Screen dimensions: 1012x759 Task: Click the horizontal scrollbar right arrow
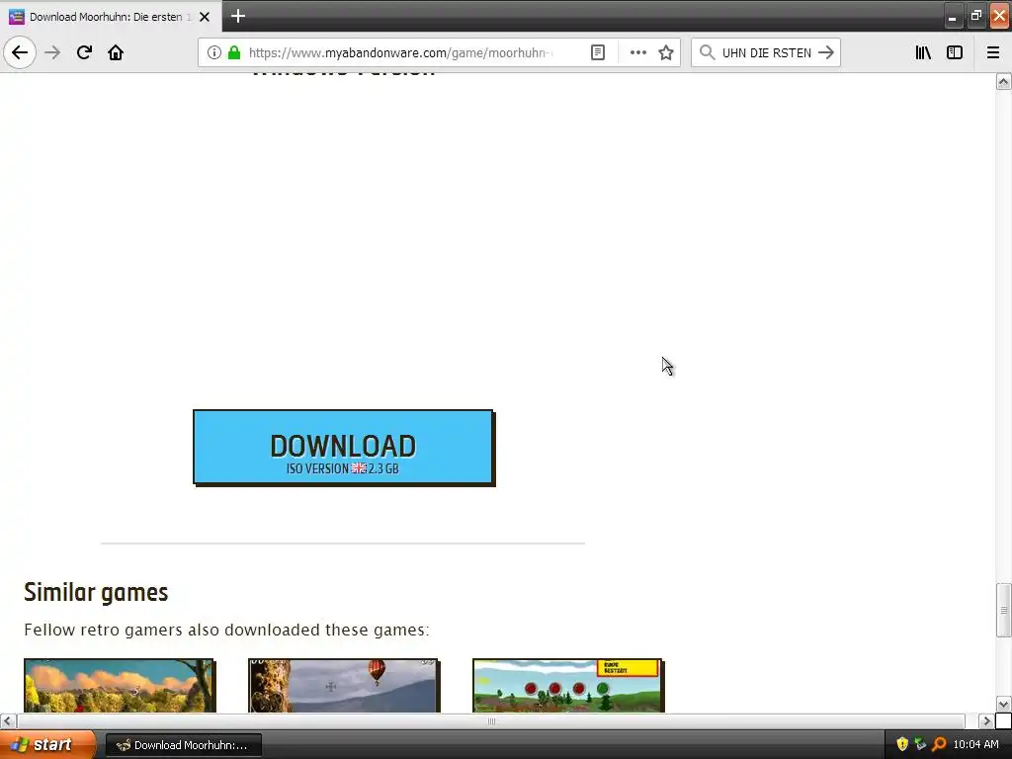point(986,720)
